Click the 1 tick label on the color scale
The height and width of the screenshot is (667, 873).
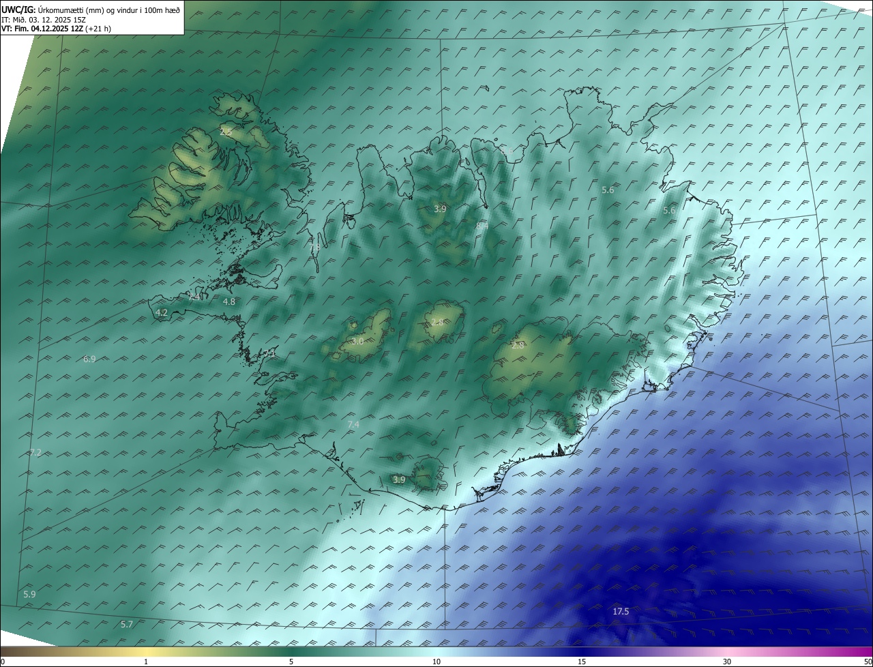pyautogui.click(x=146, y=662)
